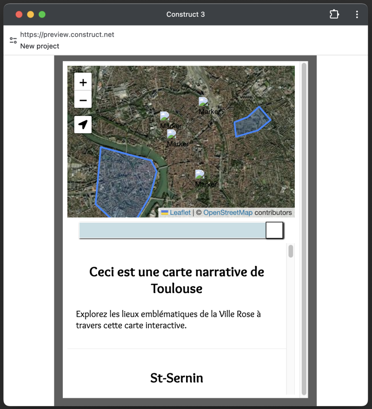
Task: Click the outer page vertical scrollbar
Action: point(304,229)
